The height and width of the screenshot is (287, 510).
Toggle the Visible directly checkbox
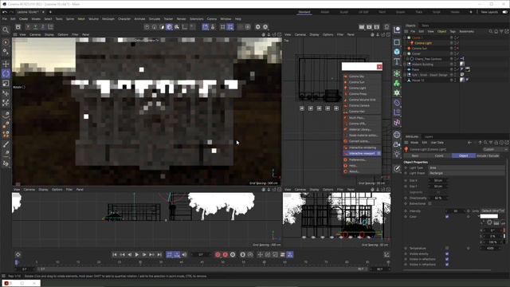(x=447, y=254)
